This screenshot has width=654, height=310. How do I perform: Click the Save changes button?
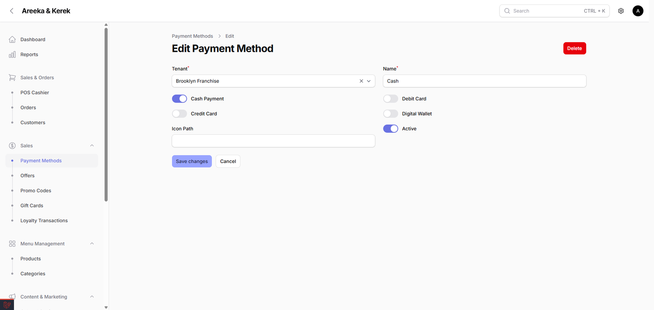click(192, 161)
